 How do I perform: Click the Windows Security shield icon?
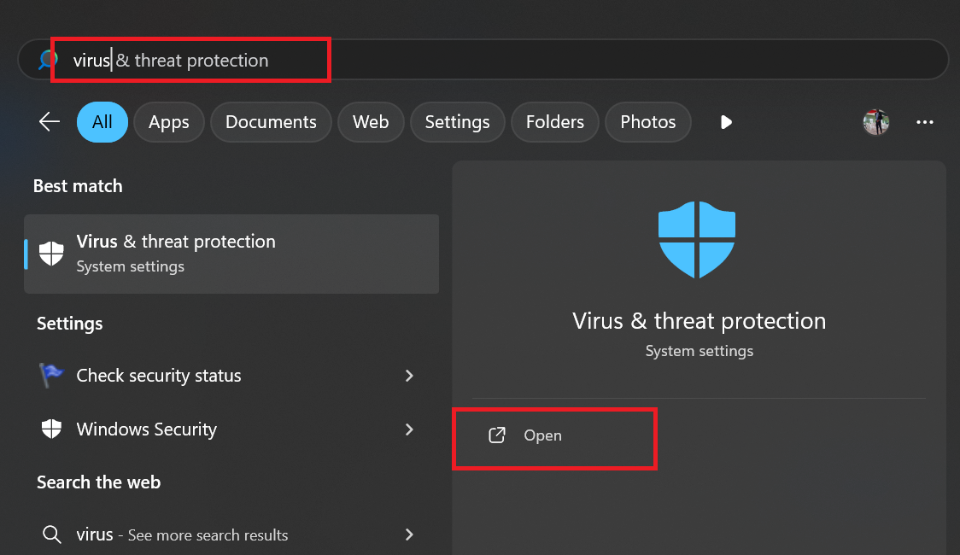tap(52, 429)
